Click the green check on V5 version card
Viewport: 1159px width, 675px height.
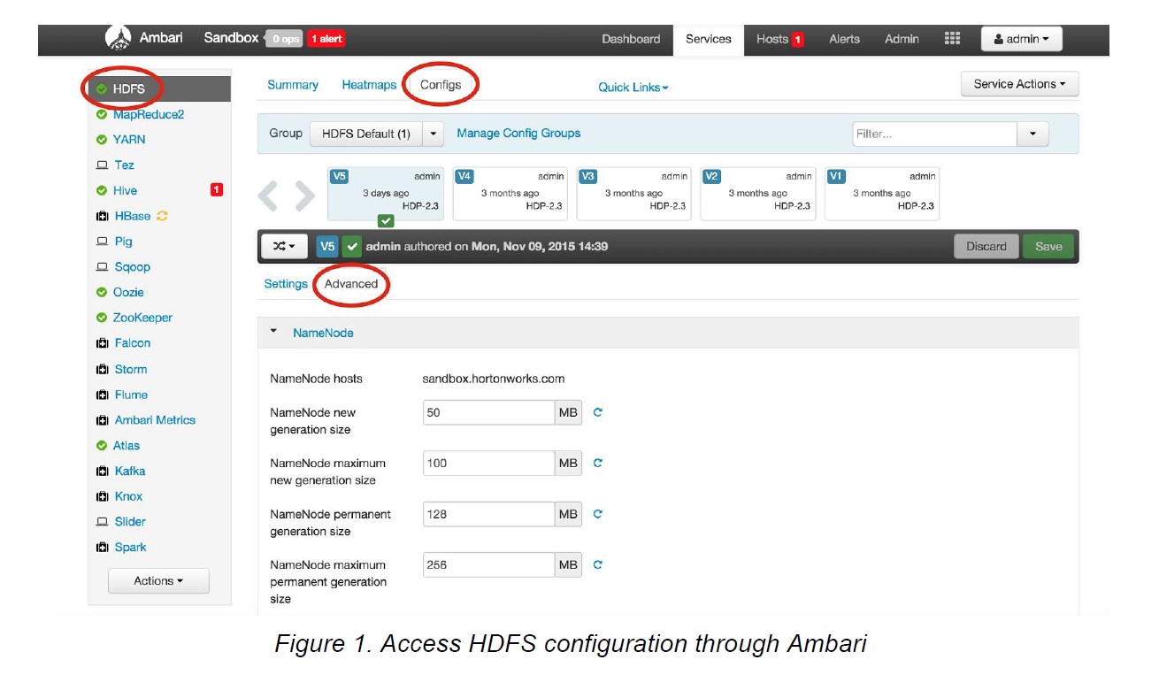[386, 221]
